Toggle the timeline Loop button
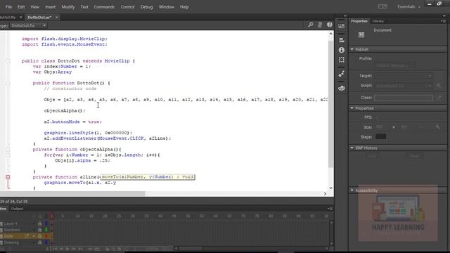450x253 pixels. (97, 249)
